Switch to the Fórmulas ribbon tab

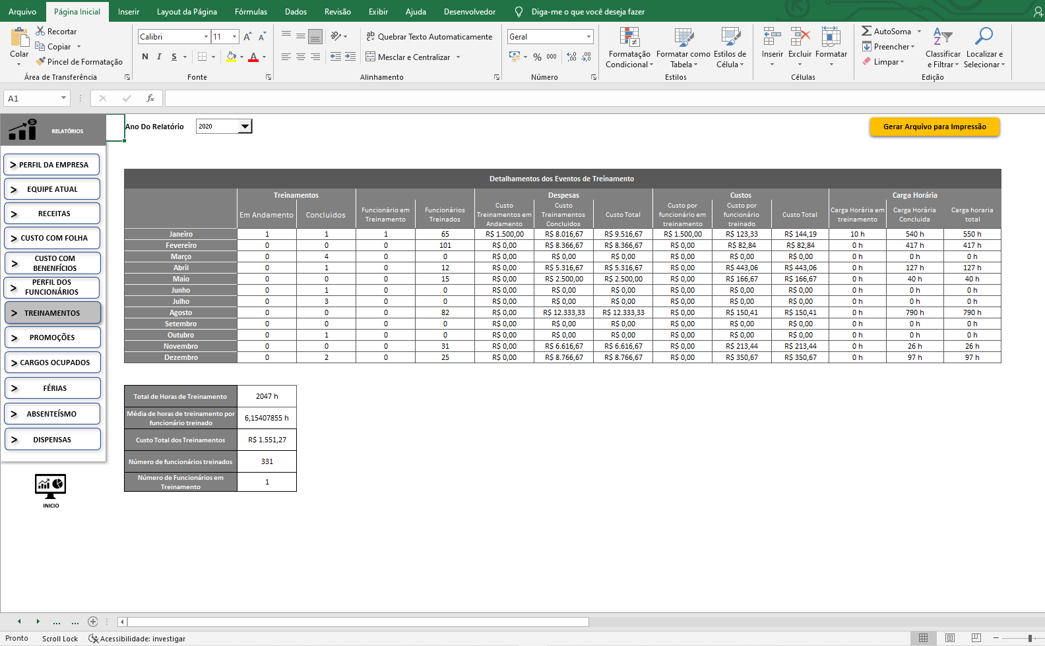pyautogui.click(x=251, y=12)
